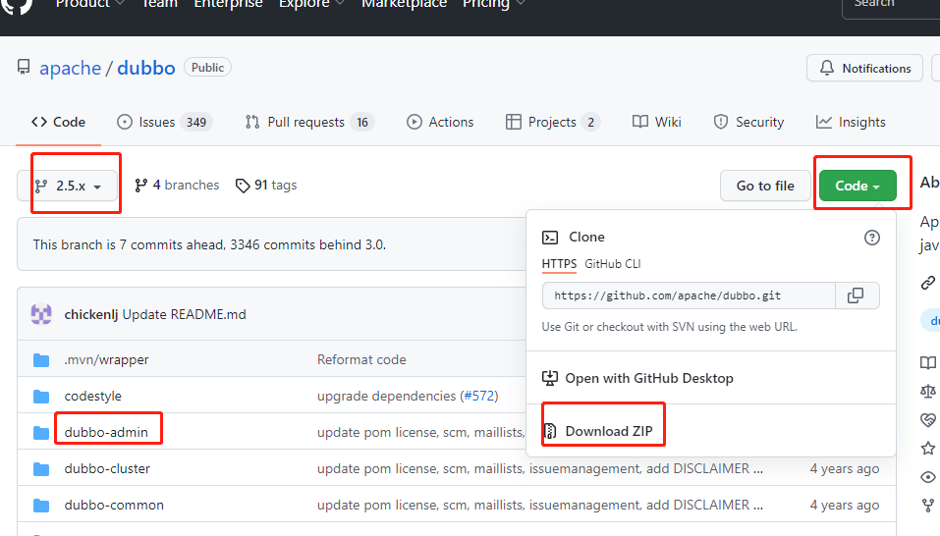Click the chickenlj avatar

tap(41, 314)
